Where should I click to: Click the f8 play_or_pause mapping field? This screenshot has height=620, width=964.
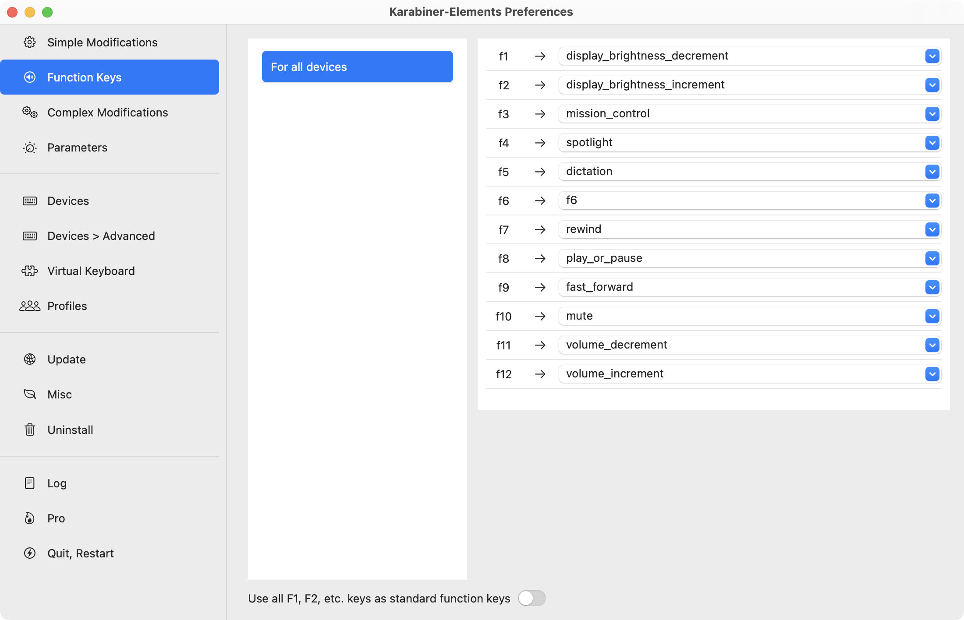coord(749,258)
